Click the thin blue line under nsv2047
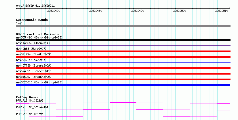 pyautogui.click(x=123, y=62)
